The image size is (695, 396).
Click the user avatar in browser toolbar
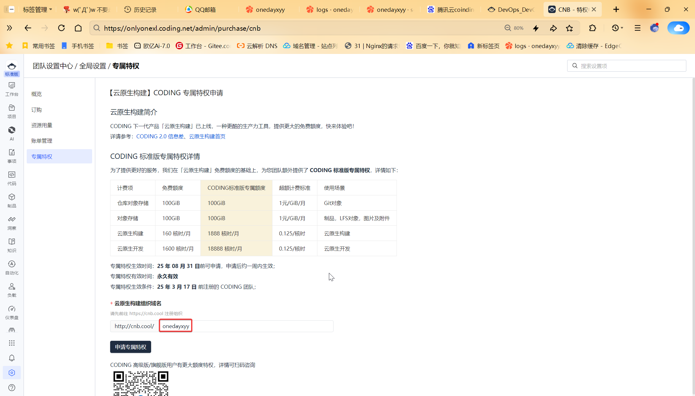coord(655,28)
